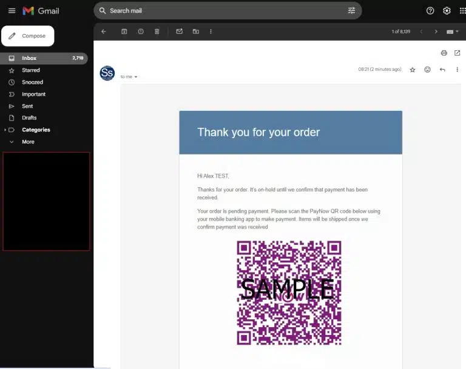Expand the Categories section
The width and height of the screenshot is (466, 369).
point(5,130)
